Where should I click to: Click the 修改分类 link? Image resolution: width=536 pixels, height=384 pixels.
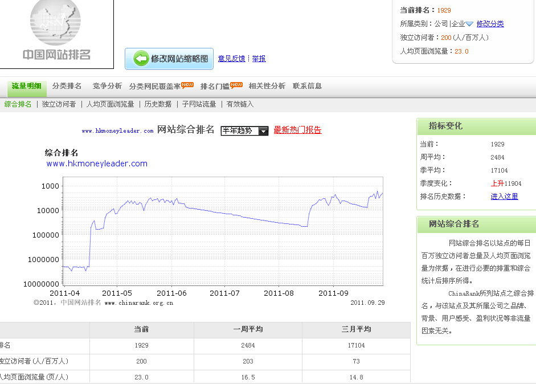(490, 24)
